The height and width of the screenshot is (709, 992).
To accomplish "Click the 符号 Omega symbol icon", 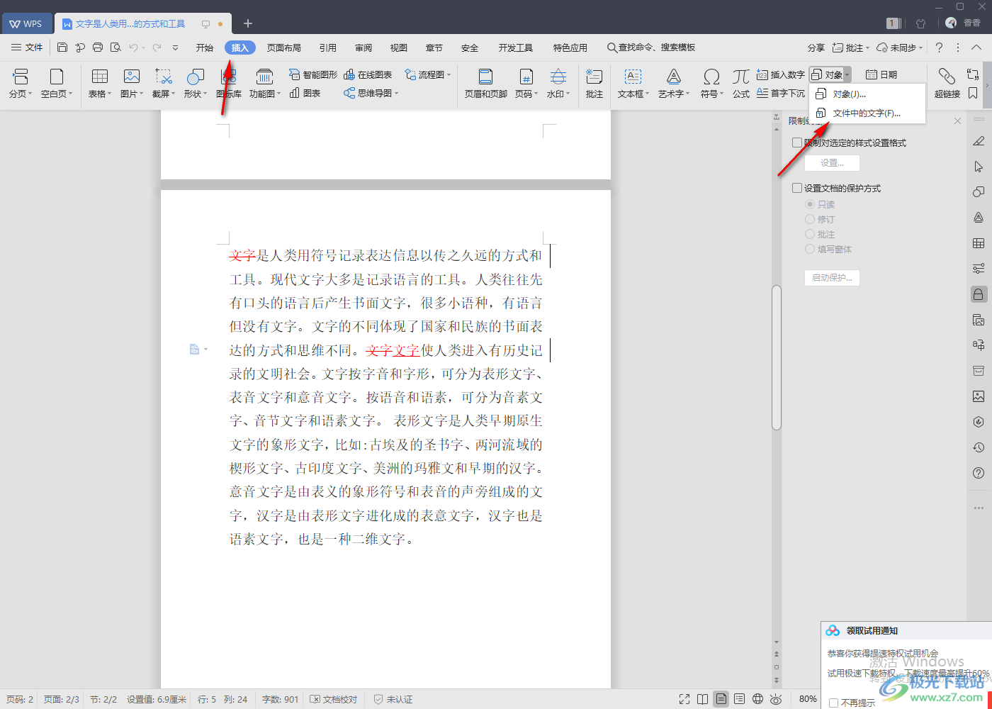I will coord(711,77).
